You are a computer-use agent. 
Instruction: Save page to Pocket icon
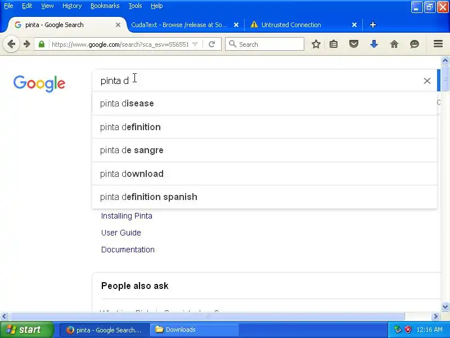[354, 45]
